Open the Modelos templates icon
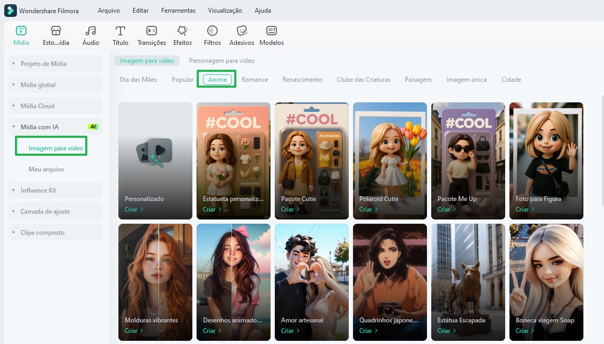This screenshot has width=604, height=344. pos(272,31)
